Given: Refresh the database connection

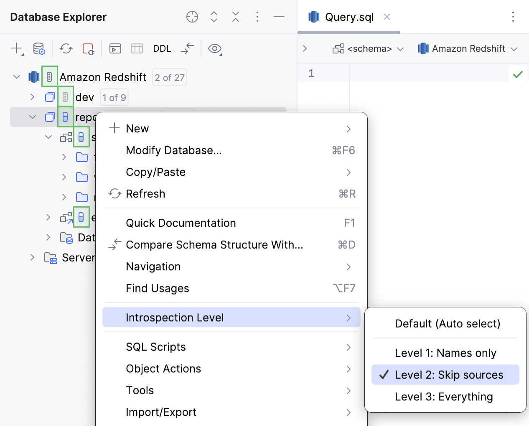Looking at the screenshot, I should coord(66,49).
